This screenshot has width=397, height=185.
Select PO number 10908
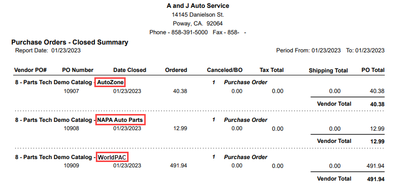click(71, 129)
